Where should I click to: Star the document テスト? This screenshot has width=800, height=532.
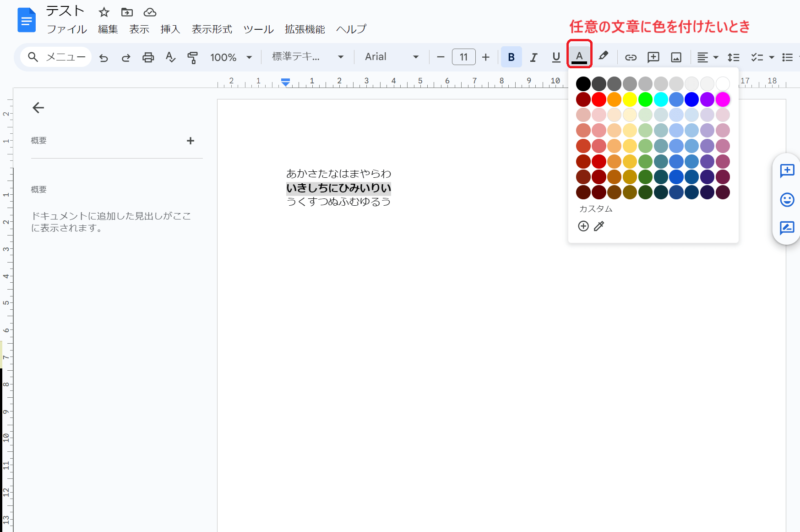coord(104,12)
